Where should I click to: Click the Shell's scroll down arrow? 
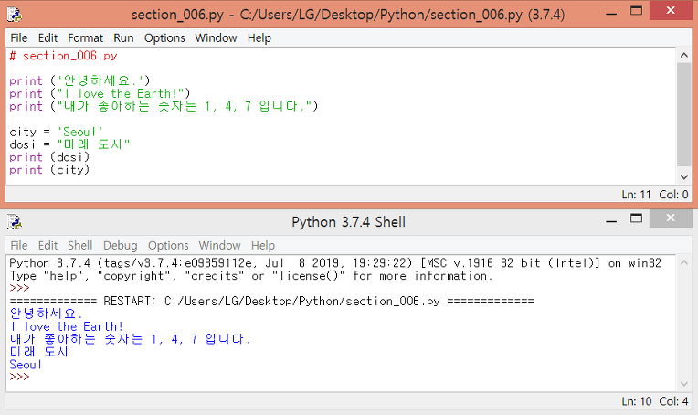click(x=684, y=384)
